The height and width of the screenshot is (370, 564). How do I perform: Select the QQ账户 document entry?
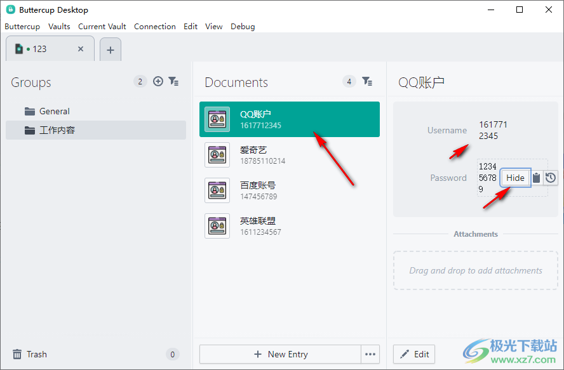[x=290, y=119]
